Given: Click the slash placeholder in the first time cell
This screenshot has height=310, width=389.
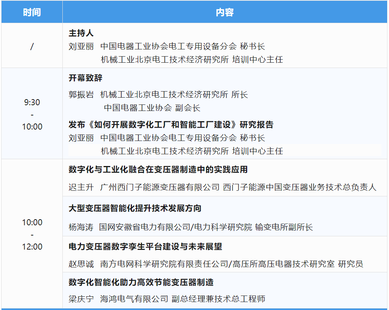Looking at the screenshot, I should click(31, 46).
